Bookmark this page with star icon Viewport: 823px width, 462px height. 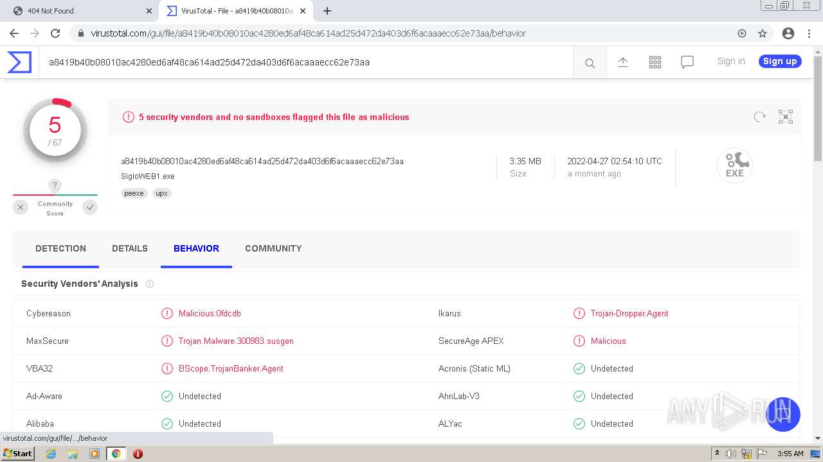(763, 33)
